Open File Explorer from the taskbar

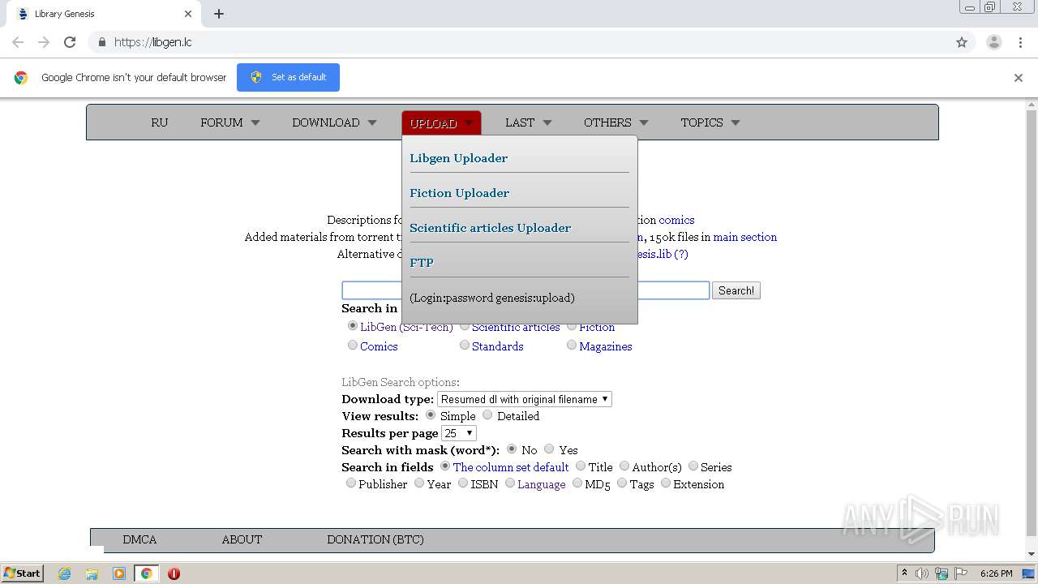tap(92, 573)
